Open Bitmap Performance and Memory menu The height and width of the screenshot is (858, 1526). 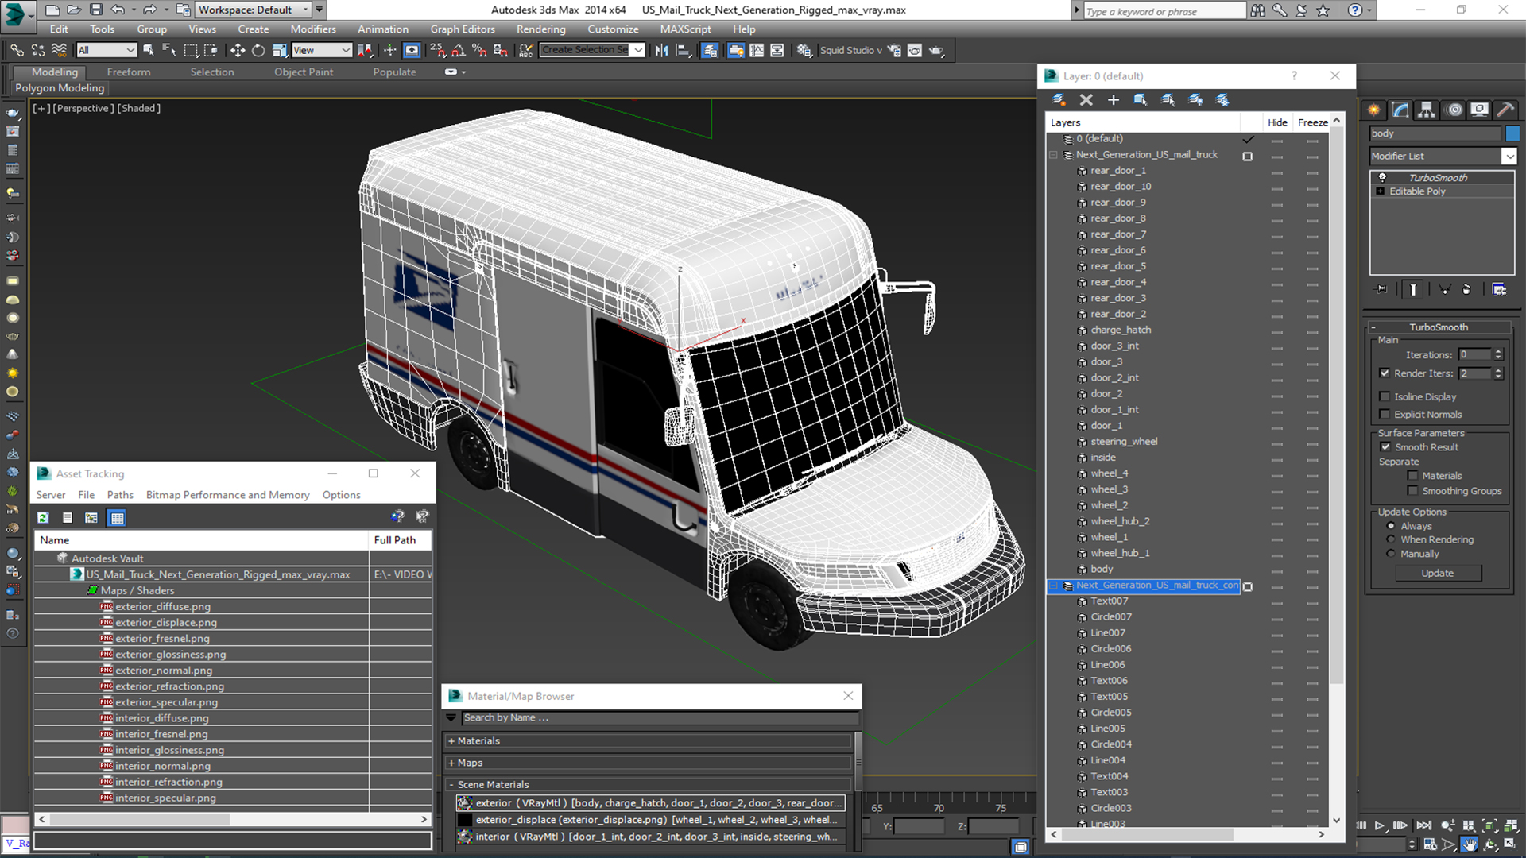pos(228,494)
